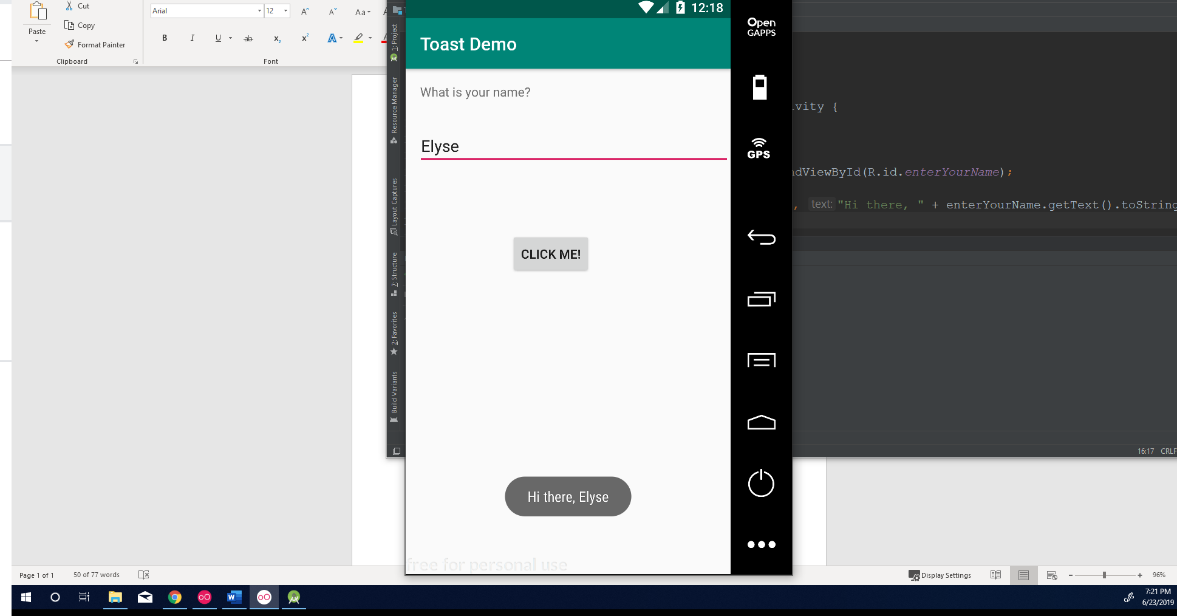Toggle bold formatting in Word
The image size is (1177, 616).
click(165, 38)
